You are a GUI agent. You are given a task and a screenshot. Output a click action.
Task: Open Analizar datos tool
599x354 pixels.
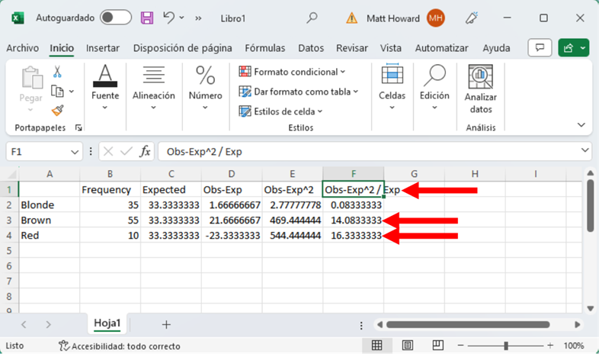pos(480,89)
